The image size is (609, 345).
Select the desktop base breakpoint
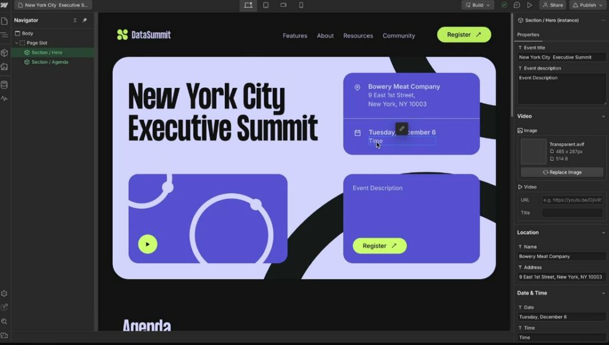pos(248,5)
